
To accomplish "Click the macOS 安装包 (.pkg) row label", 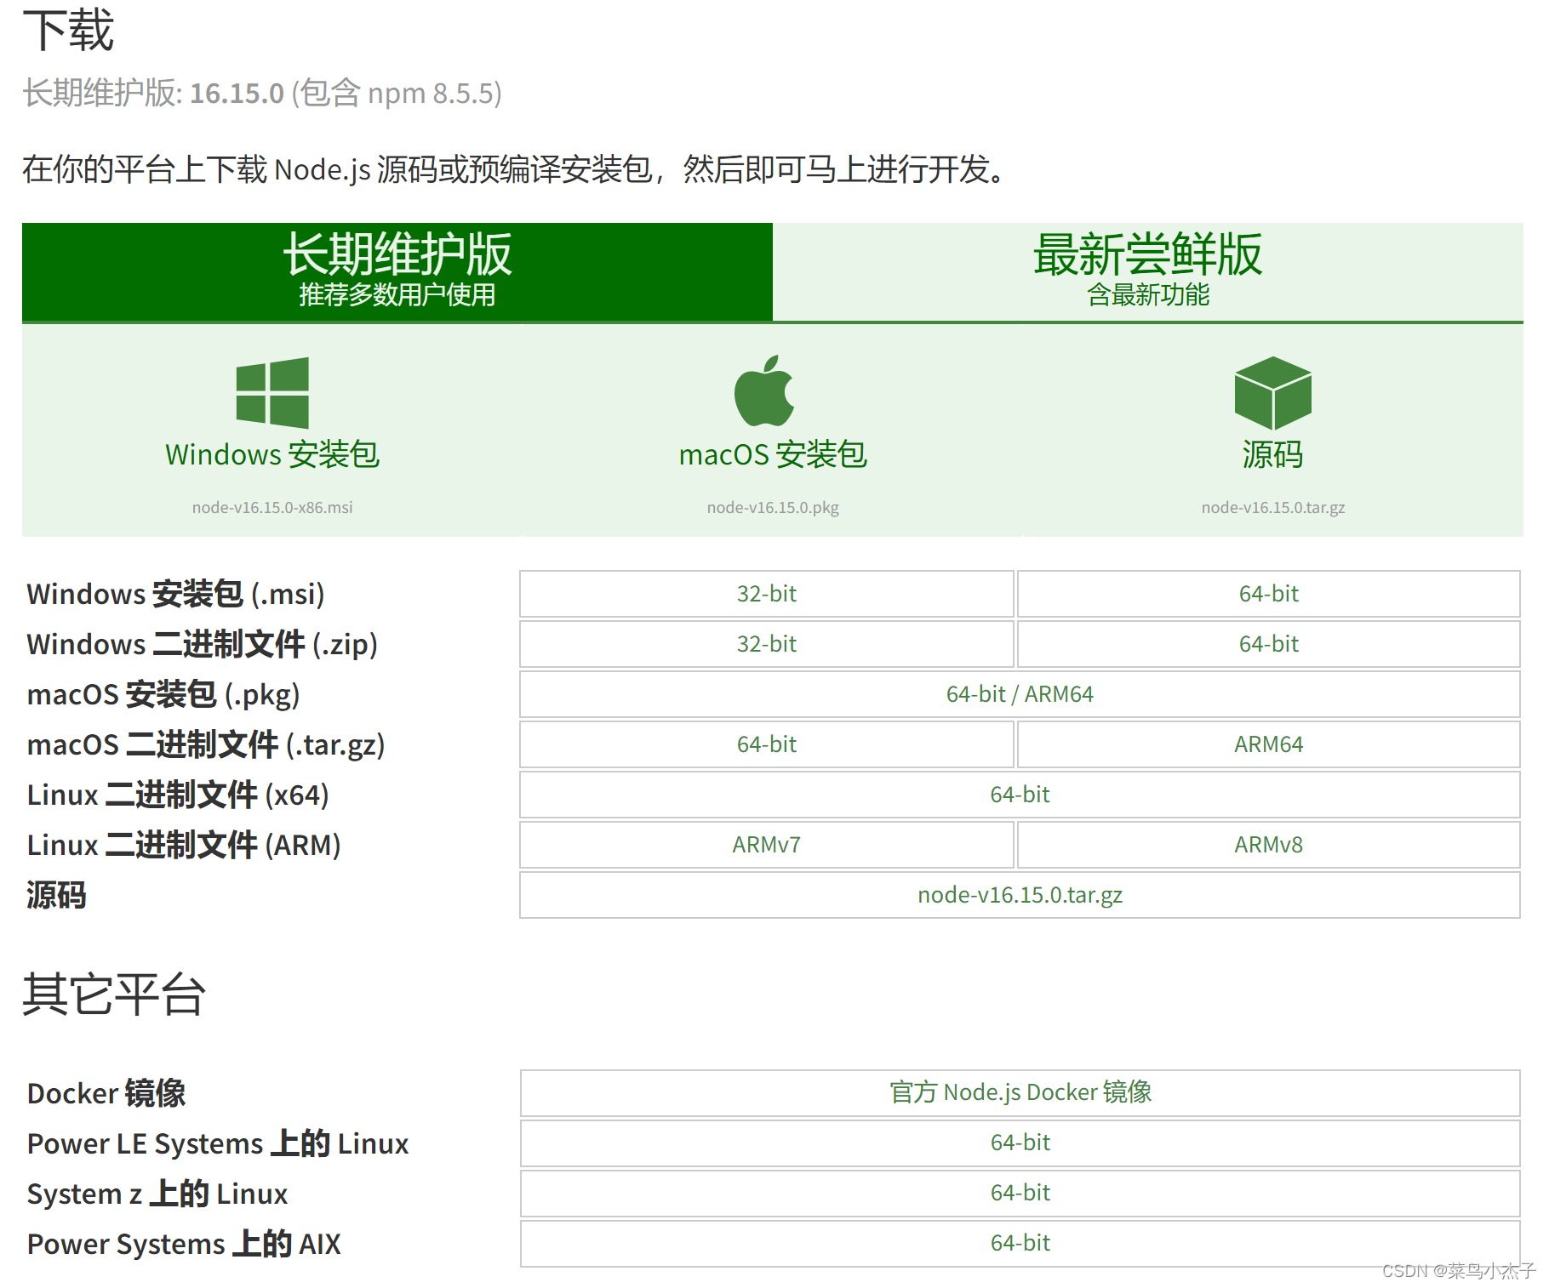I will [163, 694].
